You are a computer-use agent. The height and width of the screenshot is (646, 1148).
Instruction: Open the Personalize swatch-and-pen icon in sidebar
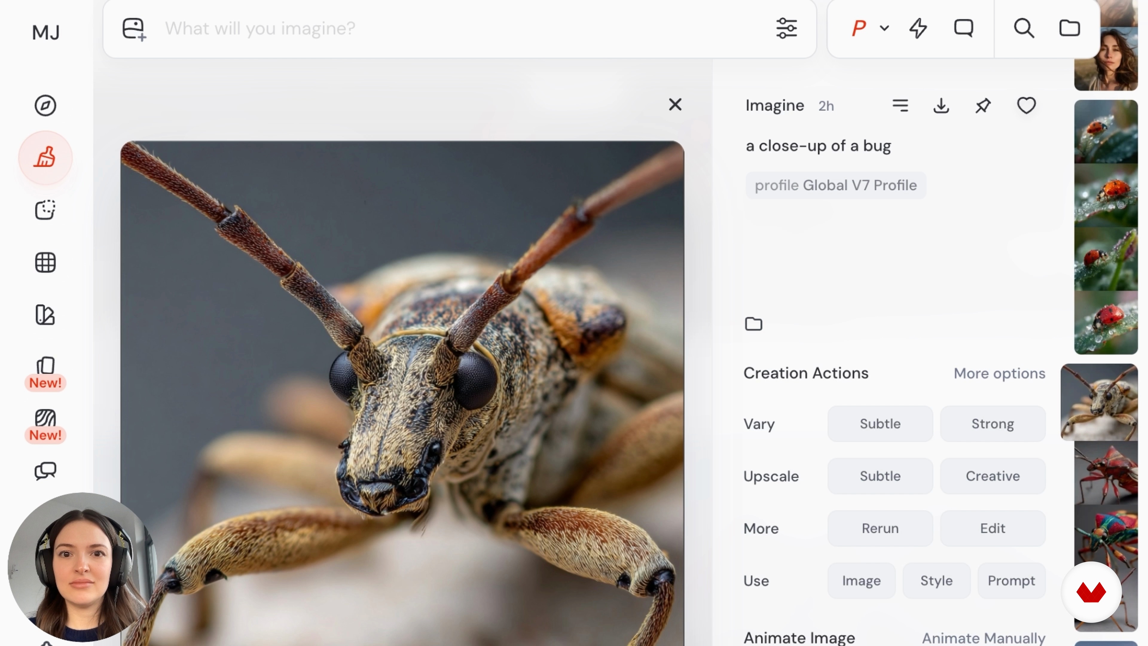[45, 315]
